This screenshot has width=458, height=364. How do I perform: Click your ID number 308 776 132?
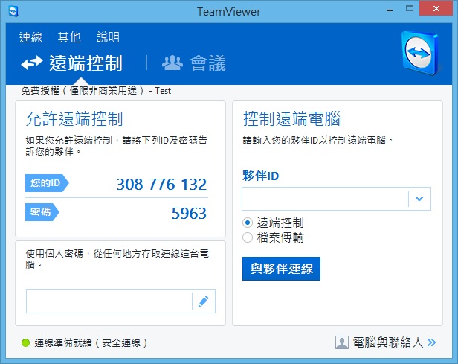pyautogui.click(x=161, y=184)
